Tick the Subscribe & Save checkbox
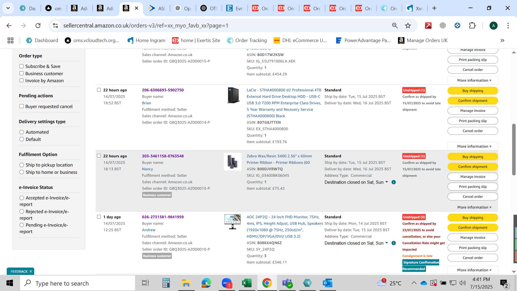Screen dimensions: 517x291 [22, 66]
